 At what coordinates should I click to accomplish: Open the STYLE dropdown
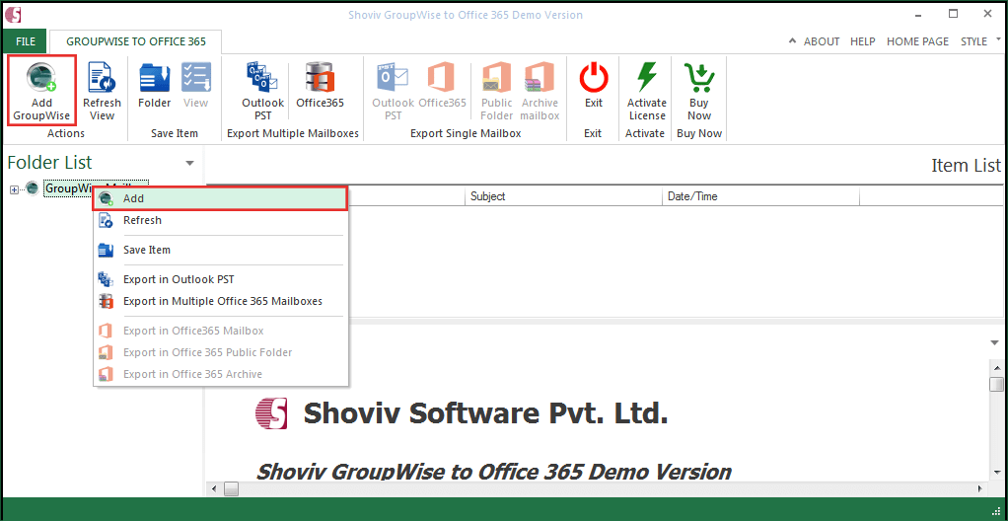click(x=980, y=41)
